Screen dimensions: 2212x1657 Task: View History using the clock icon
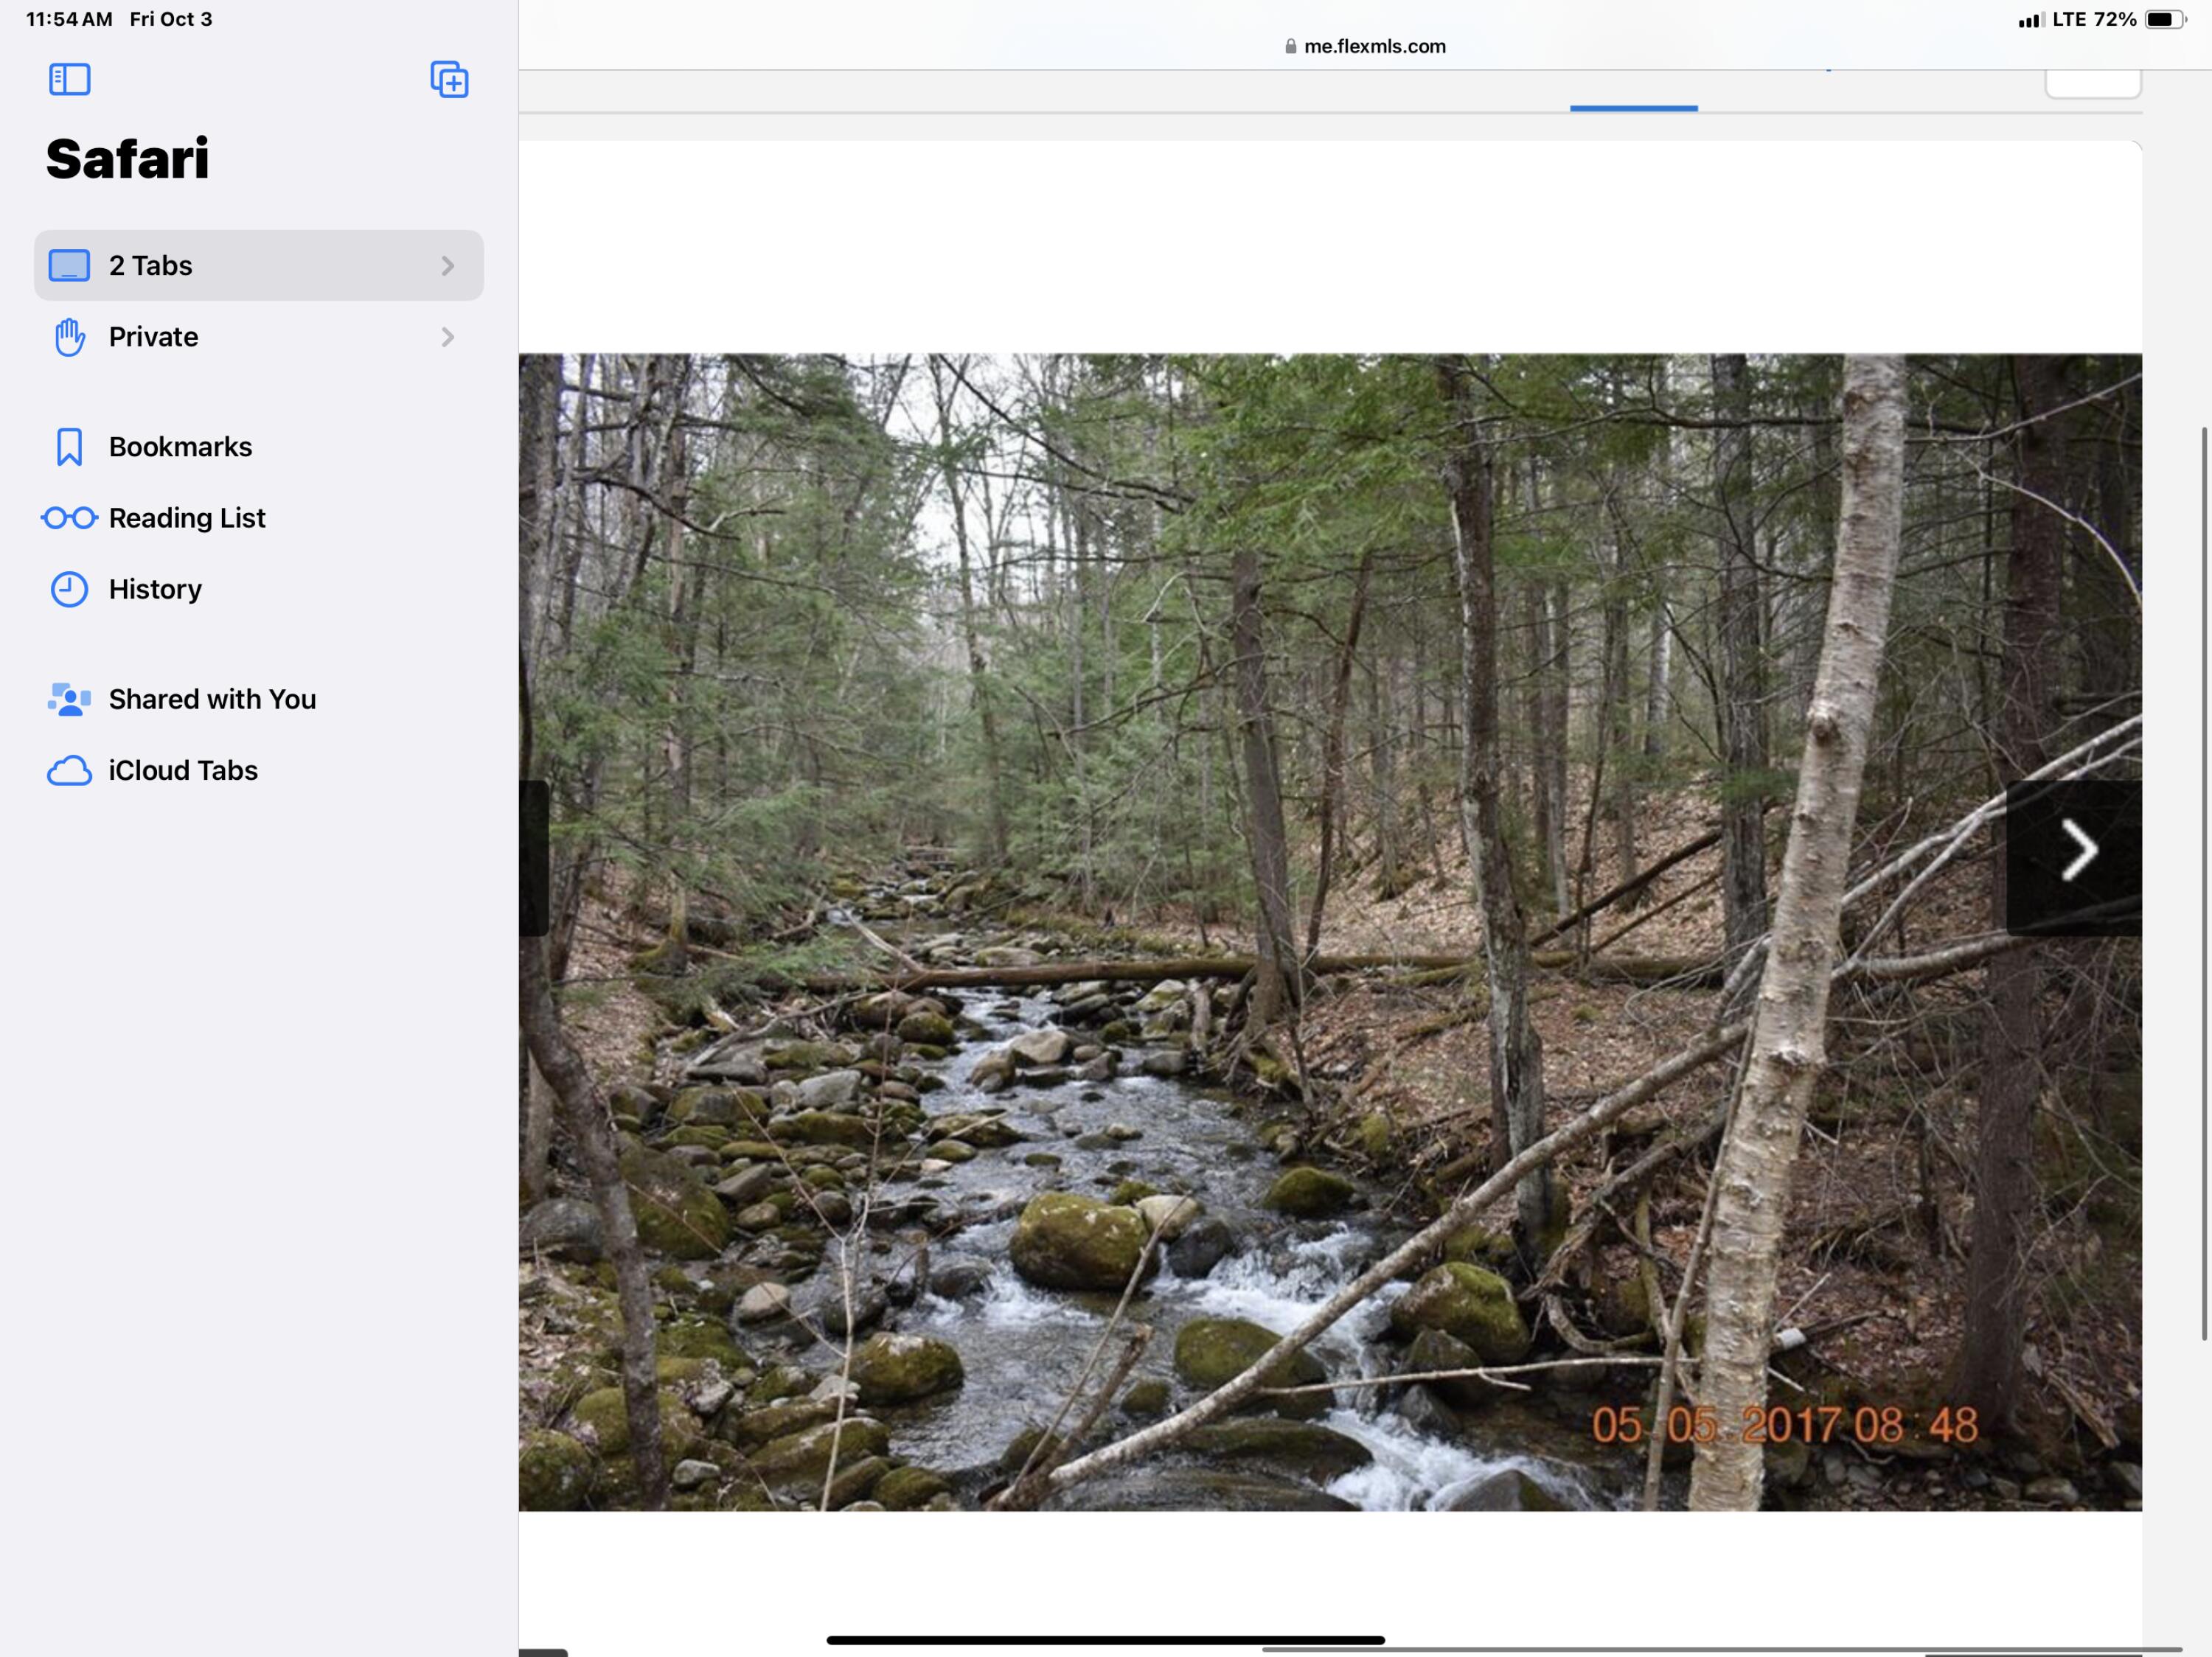point(69,590)
